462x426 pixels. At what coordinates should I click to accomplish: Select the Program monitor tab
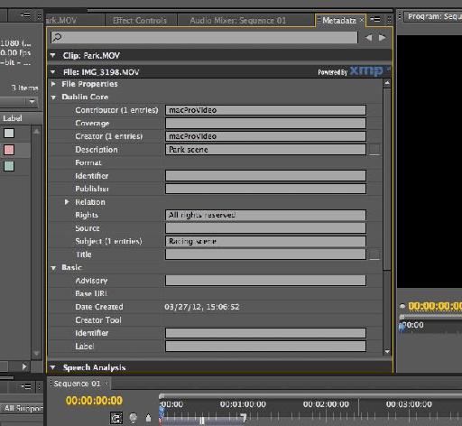[x=433, y=16]
